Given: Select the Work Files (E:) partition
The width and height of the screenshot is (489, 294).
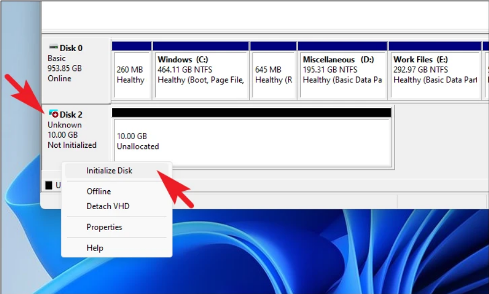Looking at the screenshot, I should [434, 75].
